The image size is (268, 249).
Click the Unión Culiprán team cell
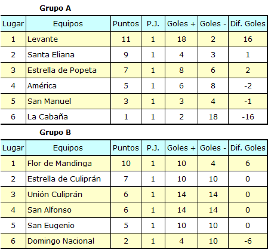coord(68,195)
